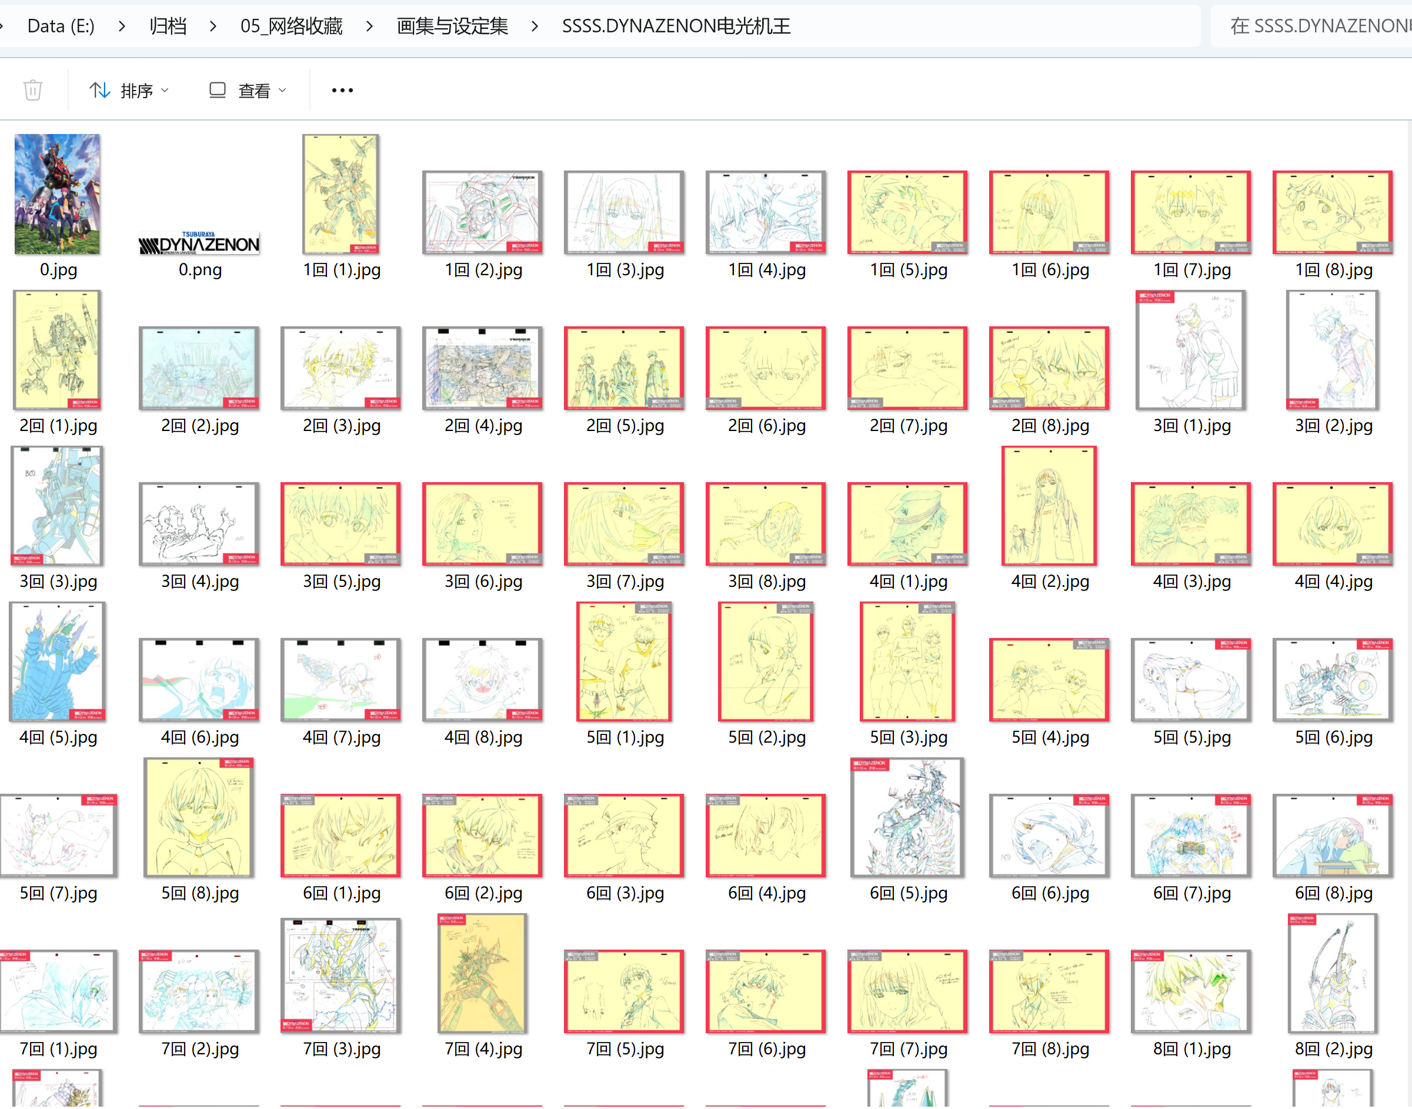Select thumbnail 4回 (4).jpg
Viewport: 1412px width, 1109px height.
click(1333, 523)
